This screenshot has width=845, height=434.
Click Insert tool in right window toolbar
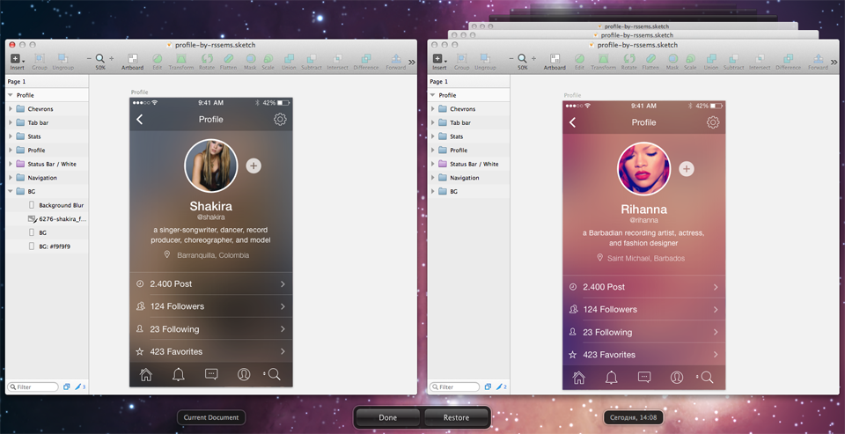439,62
